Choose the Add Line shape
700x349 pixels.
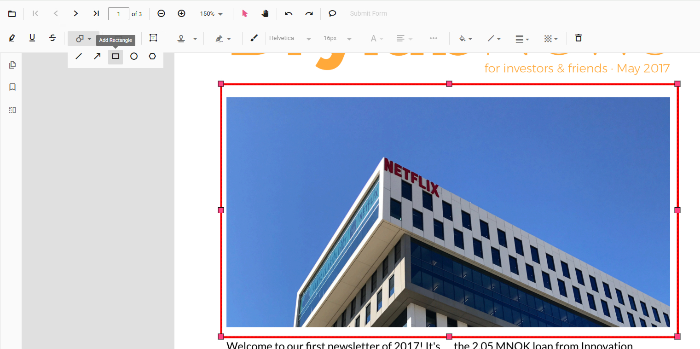(x=79, y=56)
